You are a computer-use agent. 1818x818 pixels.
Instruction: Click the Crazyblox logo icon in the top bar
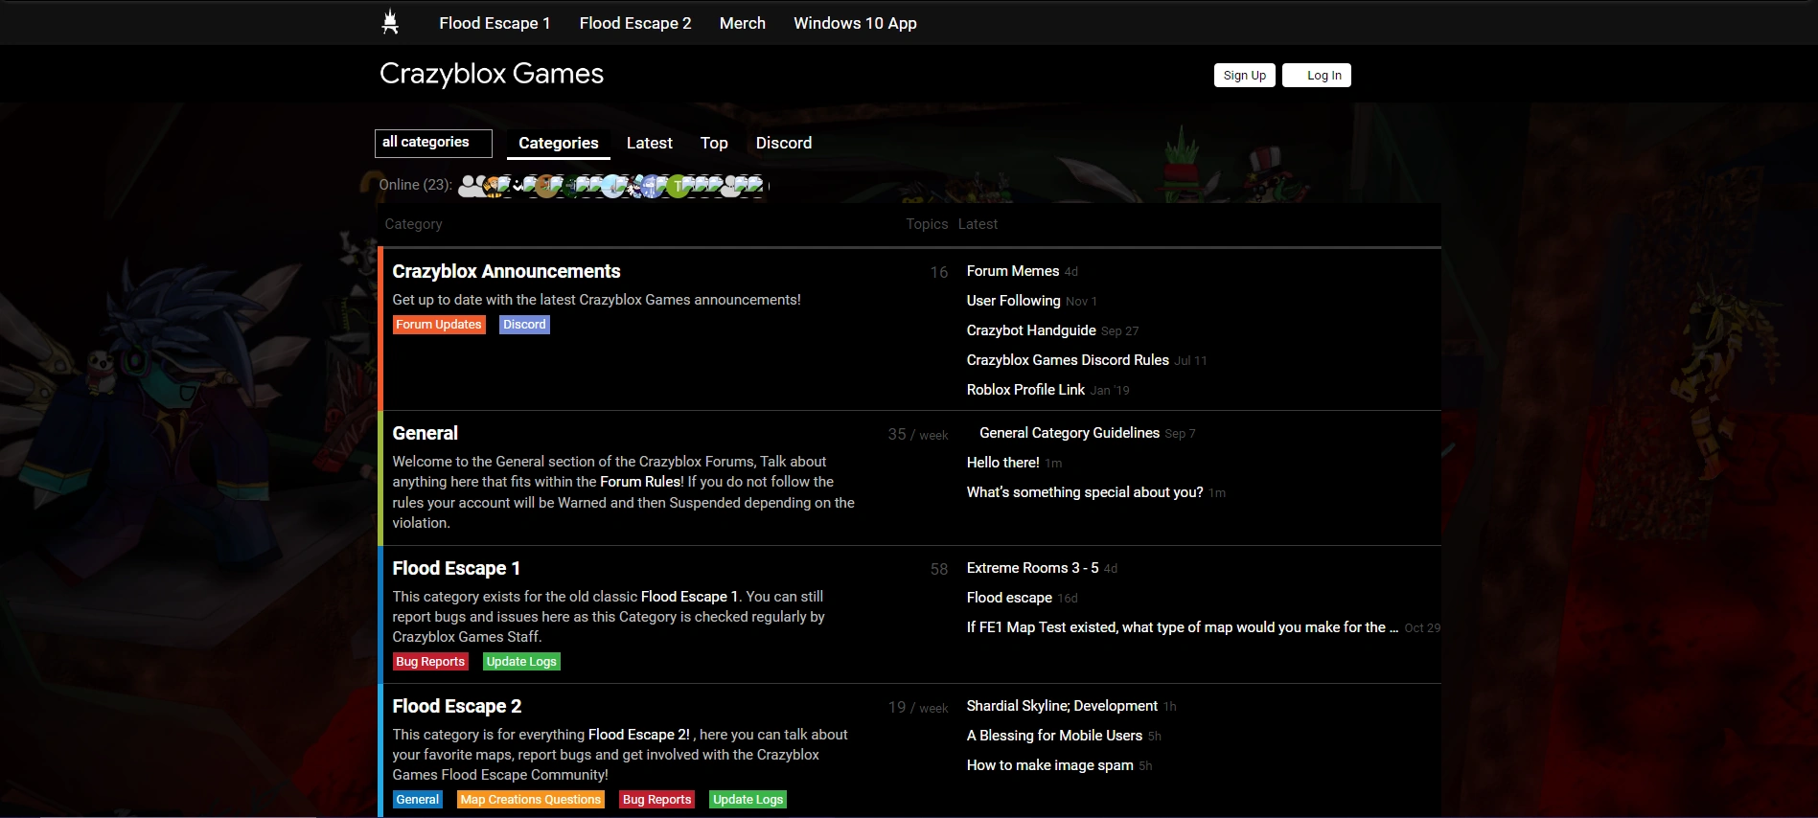(390, 22)
